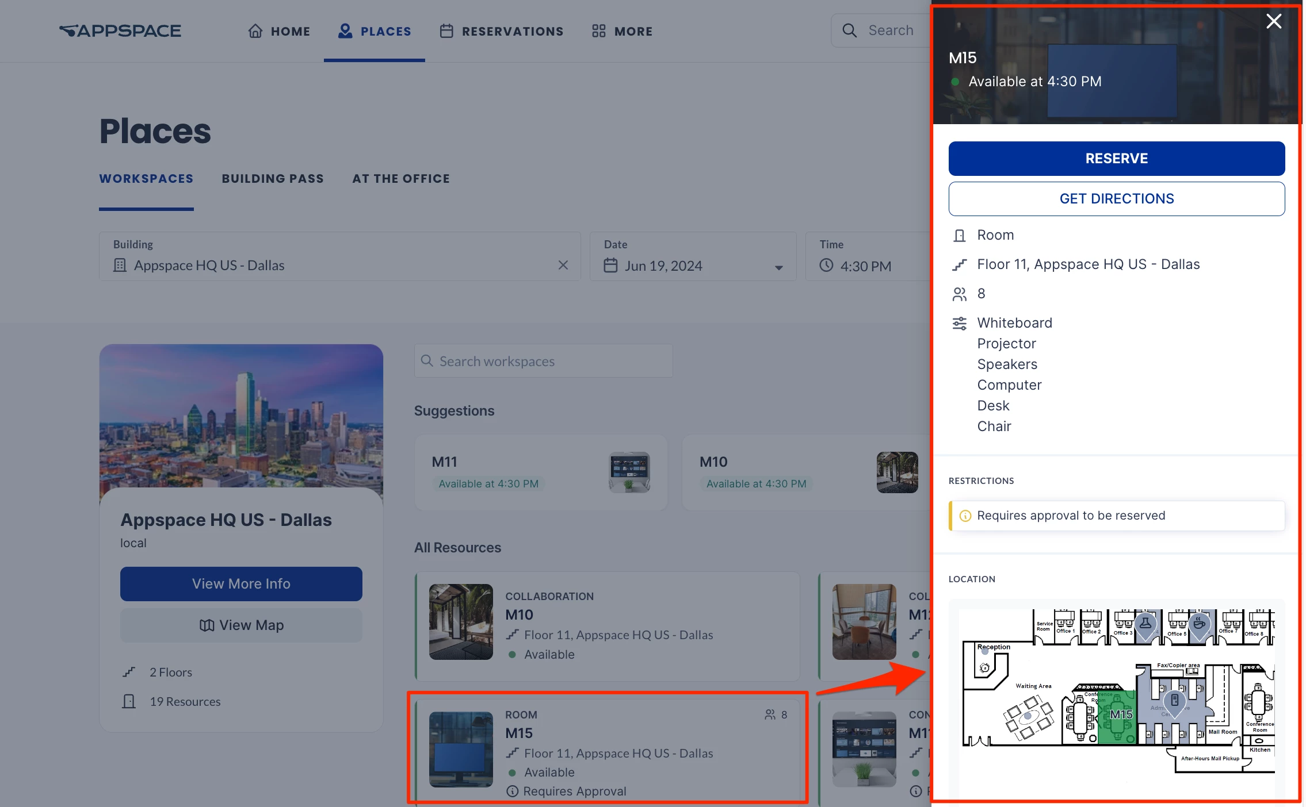Switch to BUILDING PASS tab
The width and height of the screenshot is (1306, 807).
coord(273,179)
